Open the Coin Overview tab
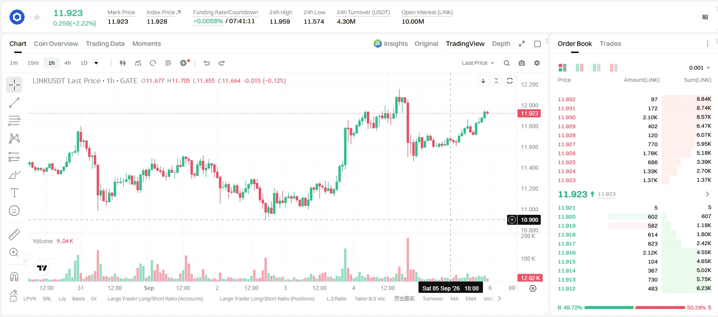 56,44
